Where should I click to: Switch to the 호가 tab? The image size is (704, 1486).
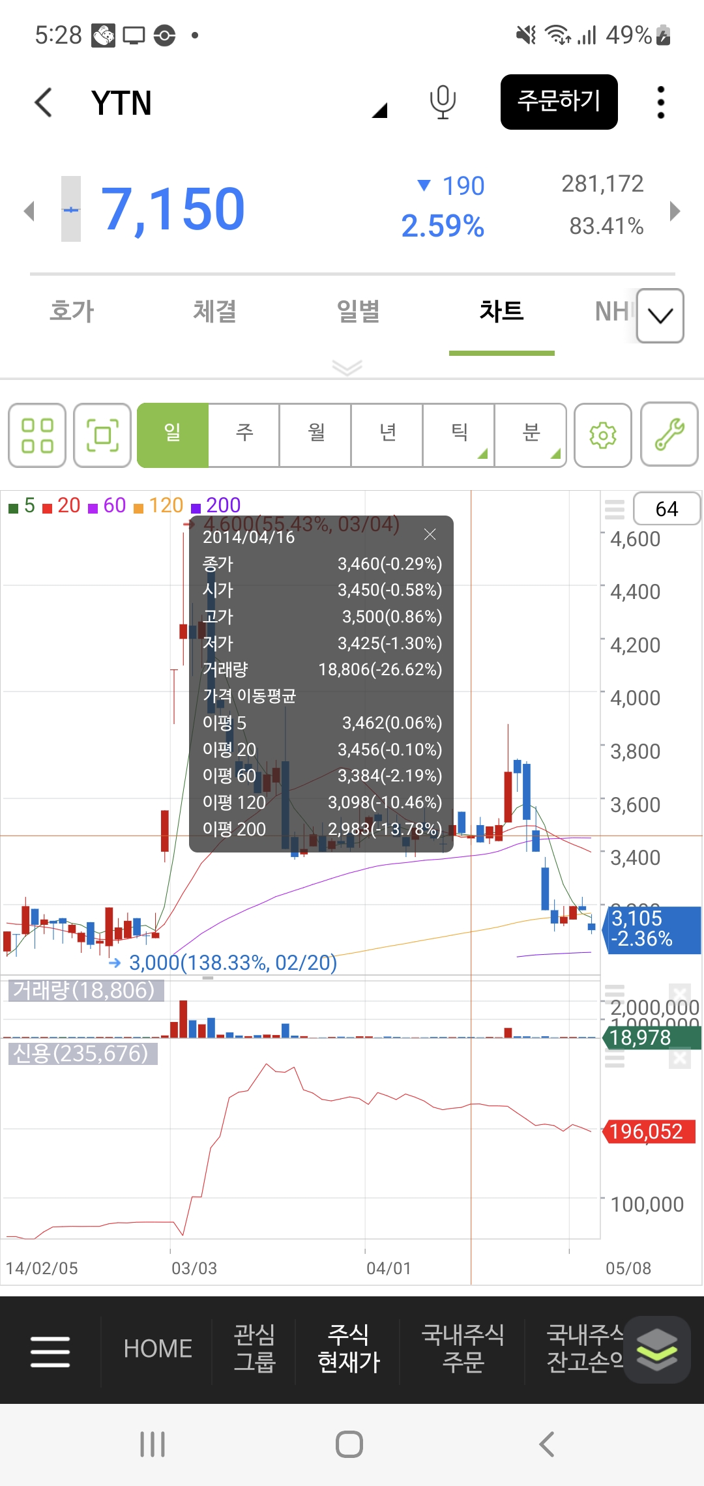click(x=72, y=311)
